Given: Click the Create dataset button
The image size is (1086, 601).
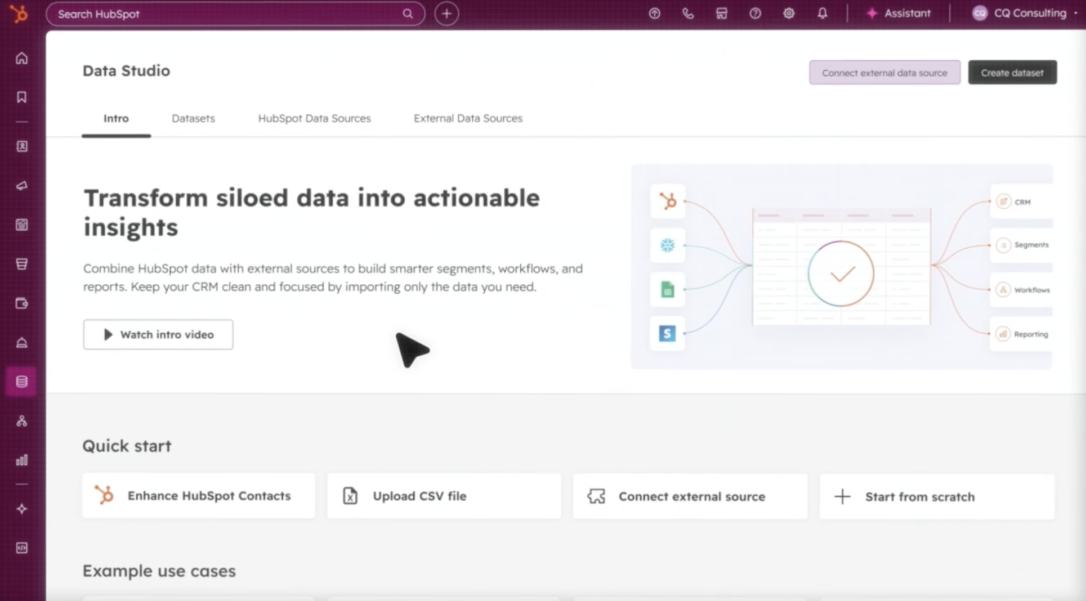Looking at the screenshot, I should pyautogui.click(x=1012, y=73).
